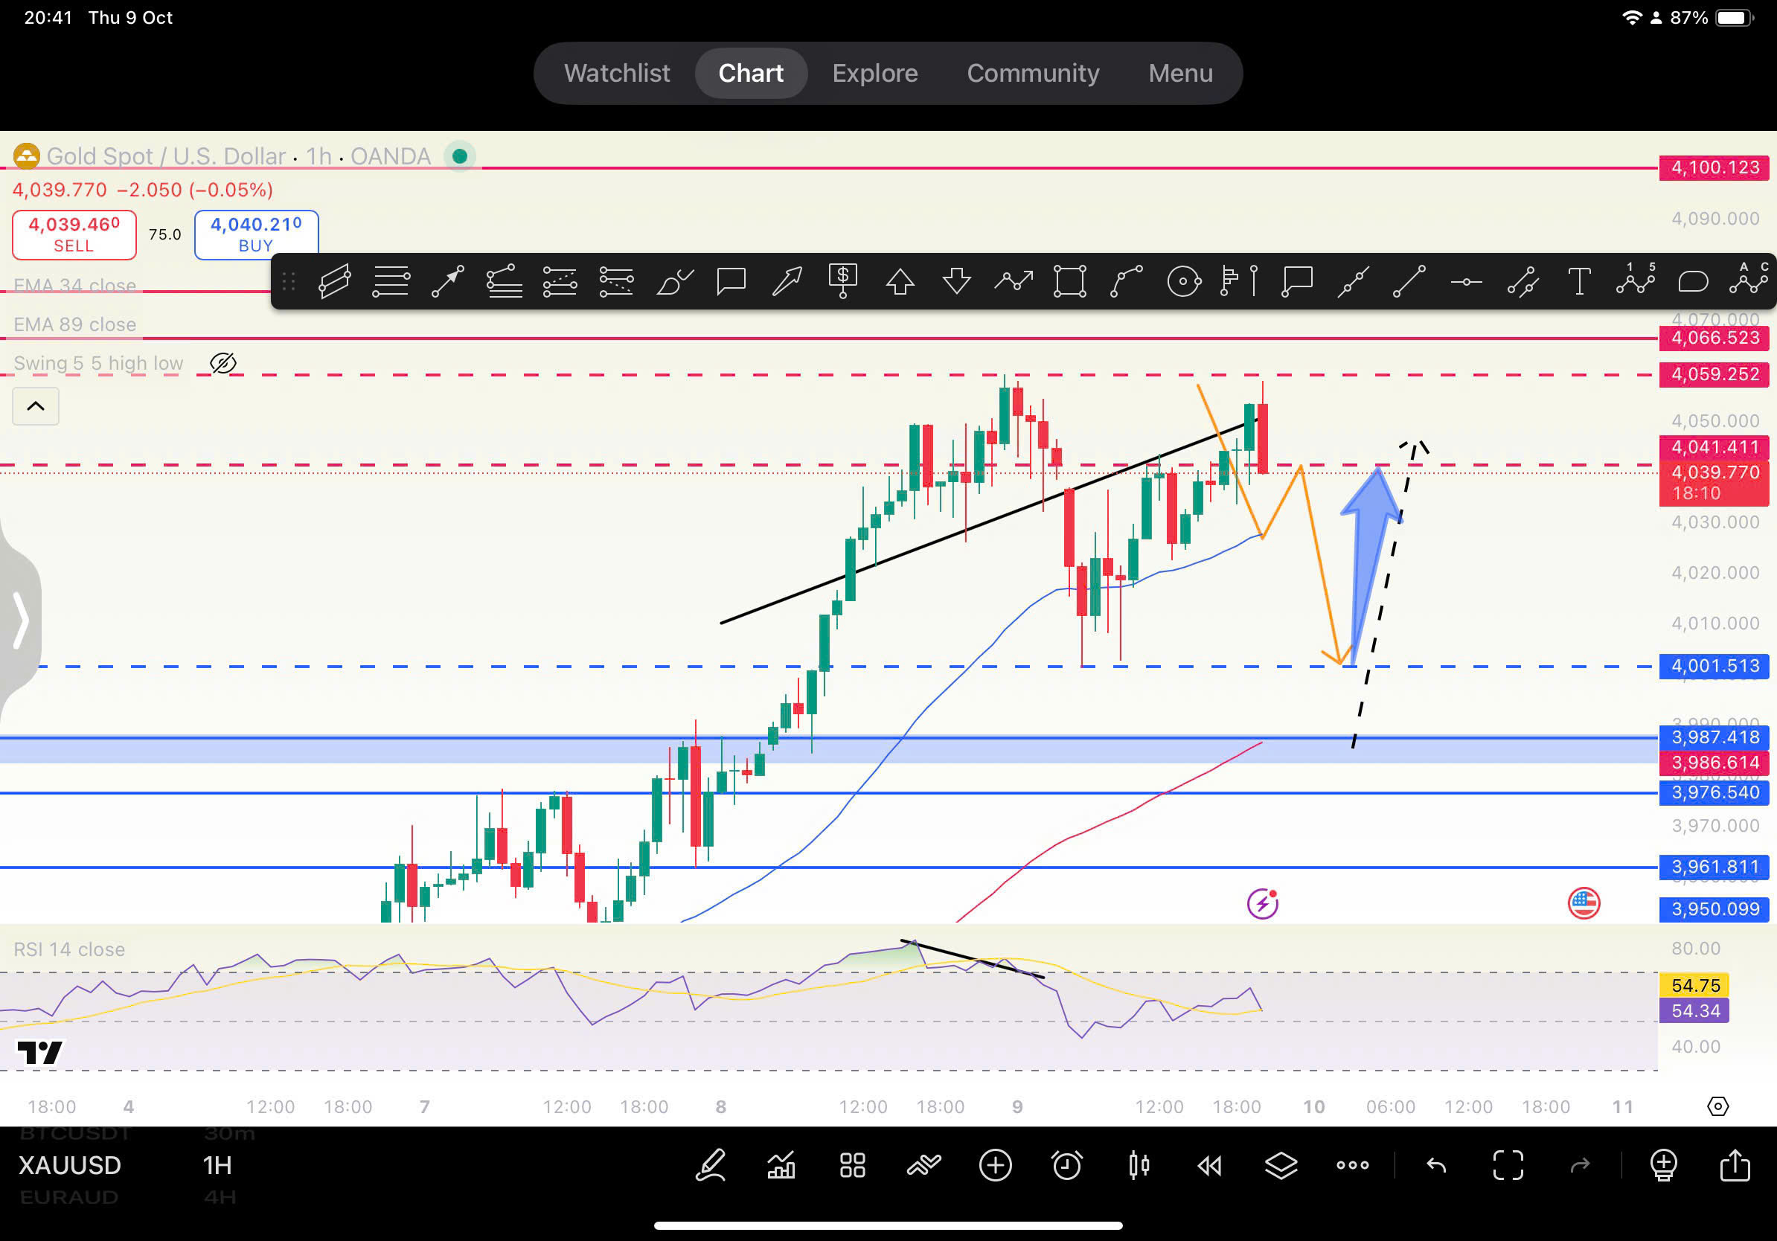
Task: Enter fullscreen chart mode
Action: tap(1508, 1165)
